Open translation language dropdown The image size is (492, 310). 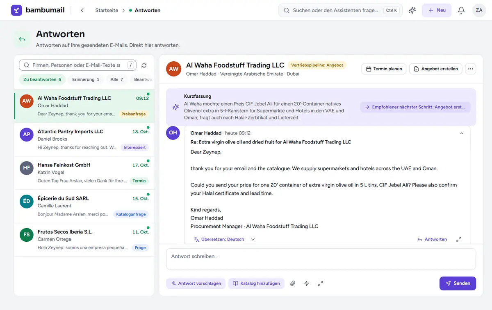[253, 239]
